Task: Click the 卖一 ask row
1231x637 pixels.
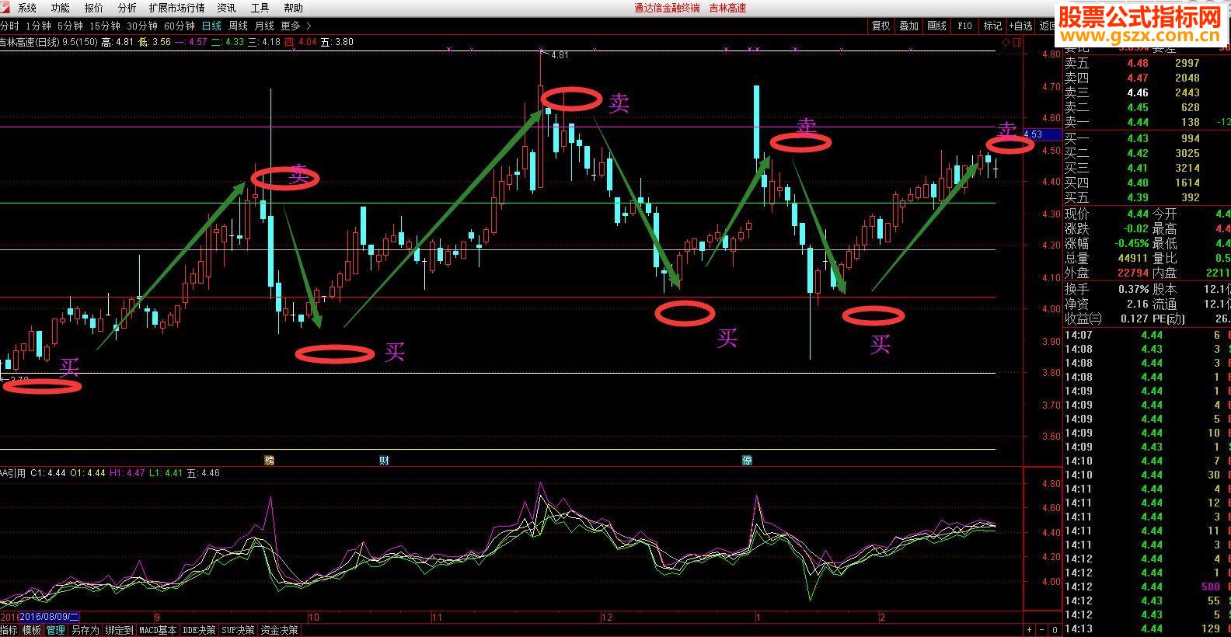Action: pyautogui.click(x=1147, y=122)
